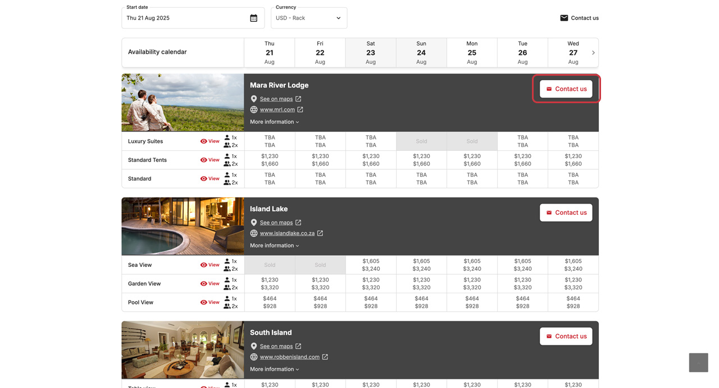
Task: Click the map pin icon for Mara River Lodge
Action: [x=254, y=99]
